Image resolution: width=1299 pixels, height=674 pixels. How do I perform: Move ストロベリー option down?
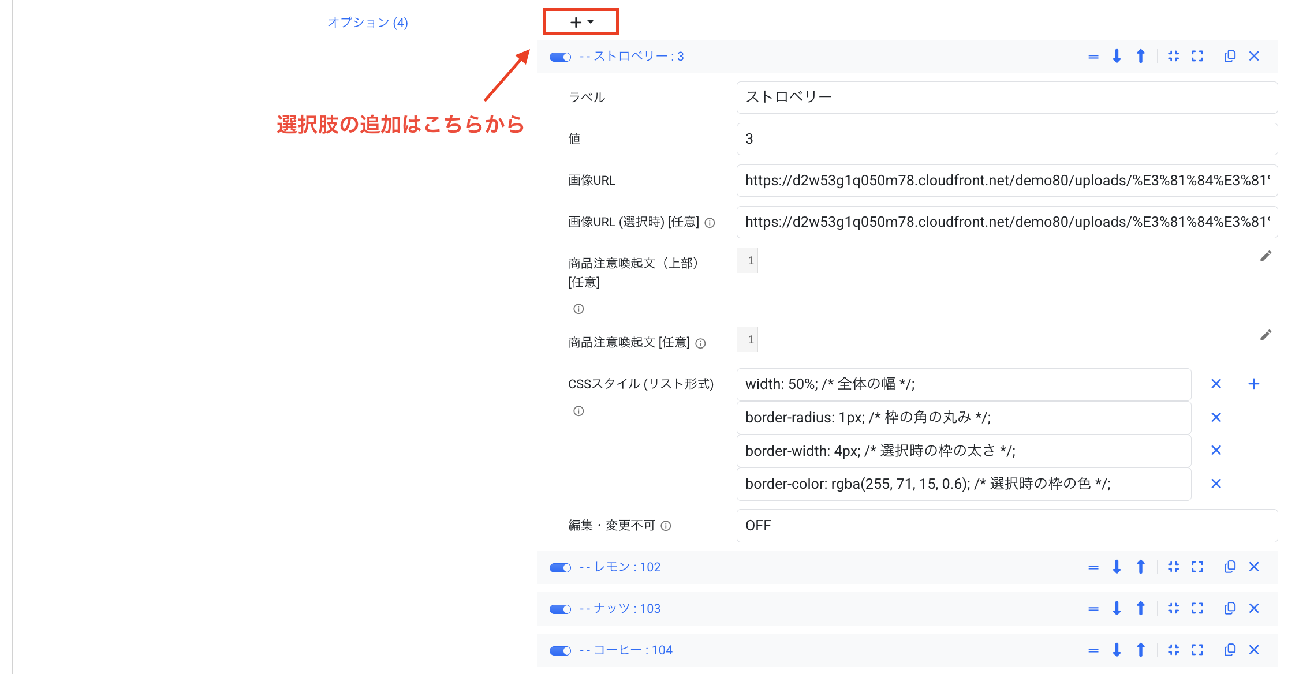coord(1117,56)
